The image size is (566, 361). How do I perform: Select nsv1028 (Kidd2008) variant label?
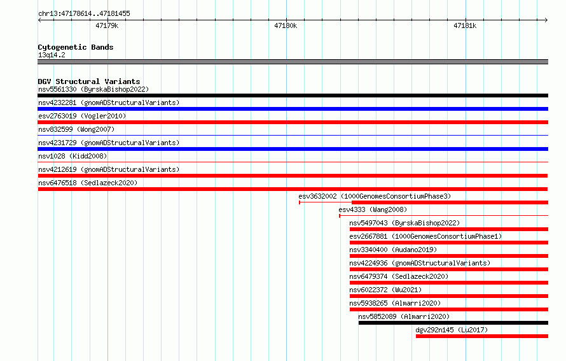point(72,156)
